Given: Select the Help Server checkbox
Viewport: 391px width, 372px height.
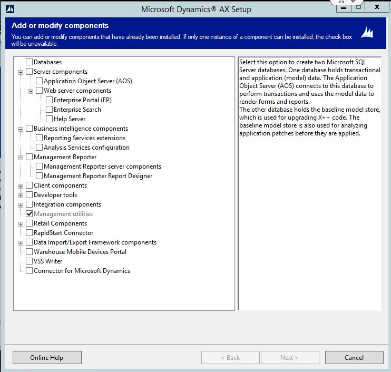Looking at the screenshot, I should click(49, 119).
